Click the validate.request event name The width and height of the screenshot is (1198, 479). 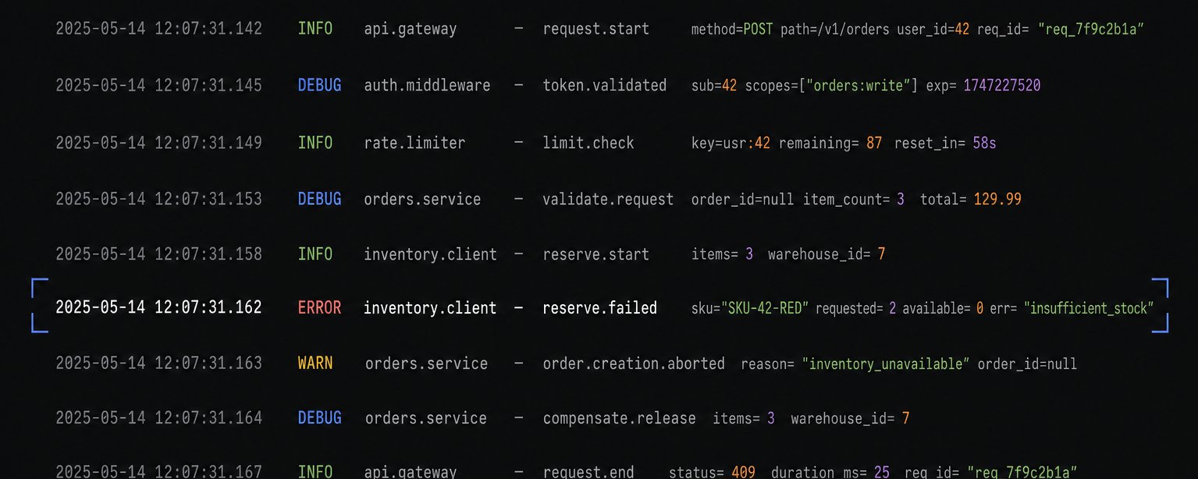point(608,200)
